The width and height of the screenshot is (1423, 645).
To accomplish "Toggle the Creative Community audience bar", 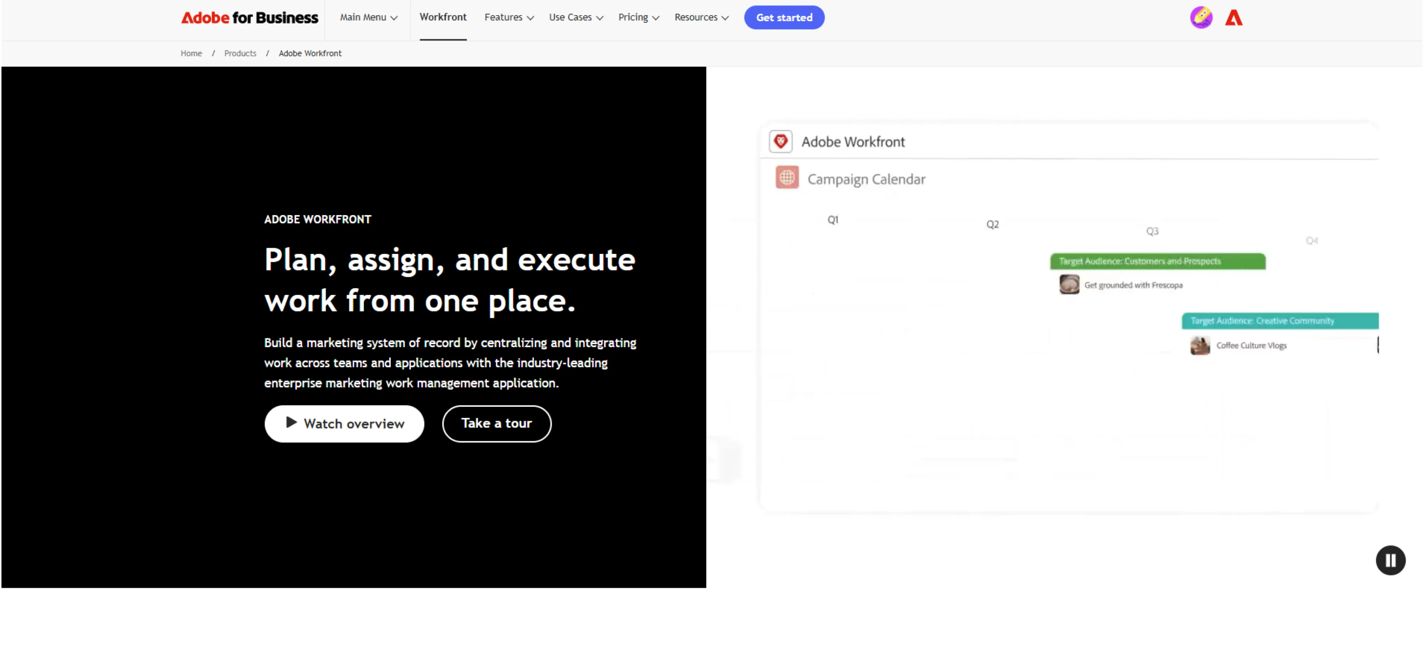I will pyautogui.click(x=1279, y=321).
